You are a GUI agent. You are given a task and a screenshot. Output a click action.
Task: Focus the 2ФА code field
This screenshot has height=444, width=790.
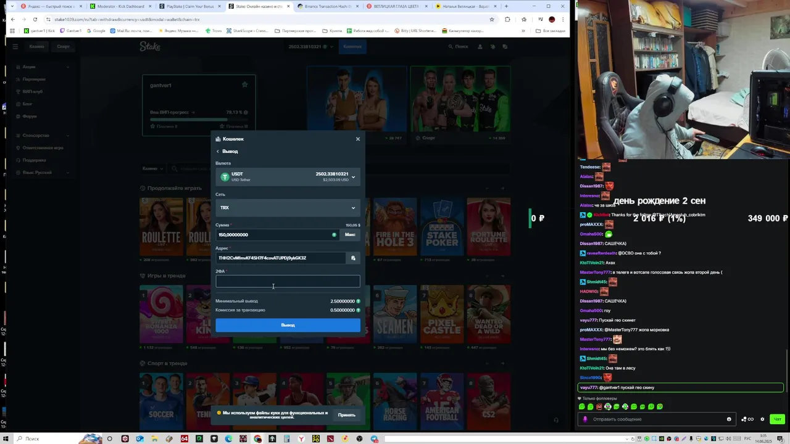click(288, 282)
